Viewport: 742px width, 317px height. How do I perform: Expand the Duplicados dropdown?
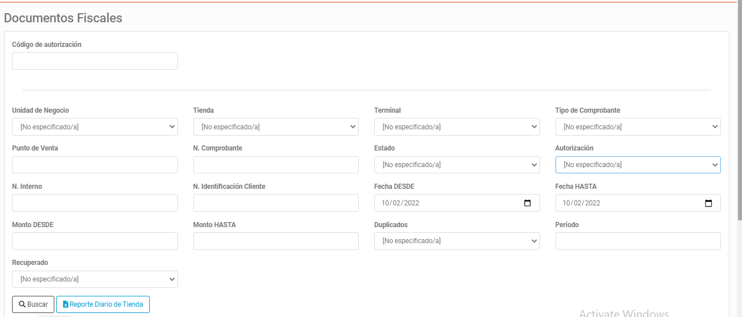457,241
